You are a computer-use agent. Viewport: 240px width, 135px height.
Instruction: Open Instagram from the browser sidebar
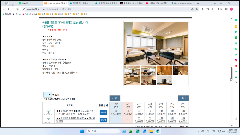point(236,60)
